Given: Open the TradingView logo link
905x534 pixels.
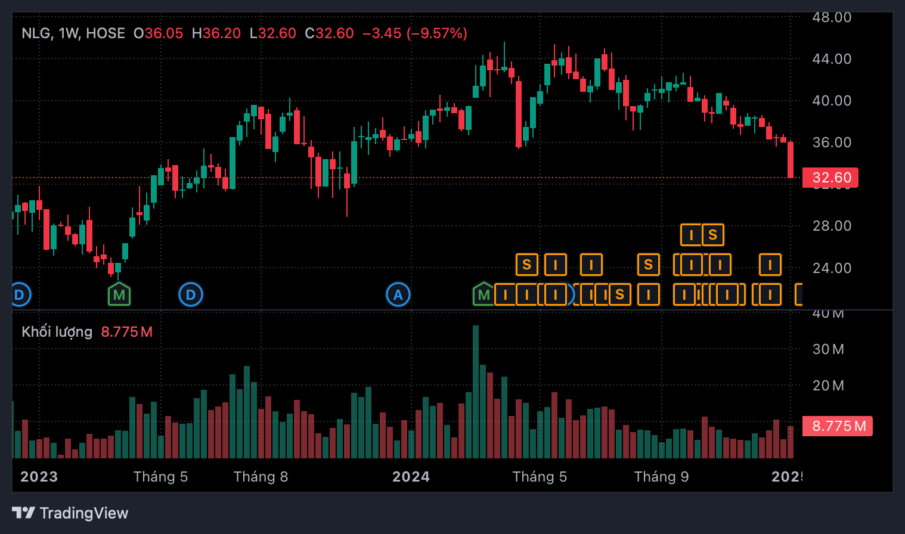Looking at the screenshot, I should (x=70, y=513).
